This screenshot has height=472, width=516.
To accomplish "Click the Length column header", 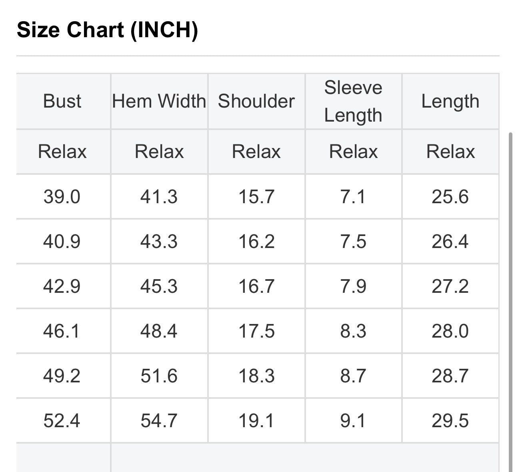I will [450, 101].
